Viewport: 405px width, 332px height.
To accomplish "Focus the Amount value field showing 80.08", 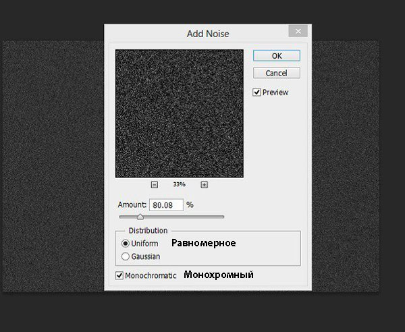I will (166, 204).
